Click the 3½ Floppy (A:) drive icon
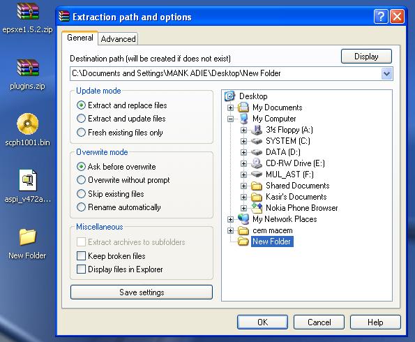 pos(257,130)
